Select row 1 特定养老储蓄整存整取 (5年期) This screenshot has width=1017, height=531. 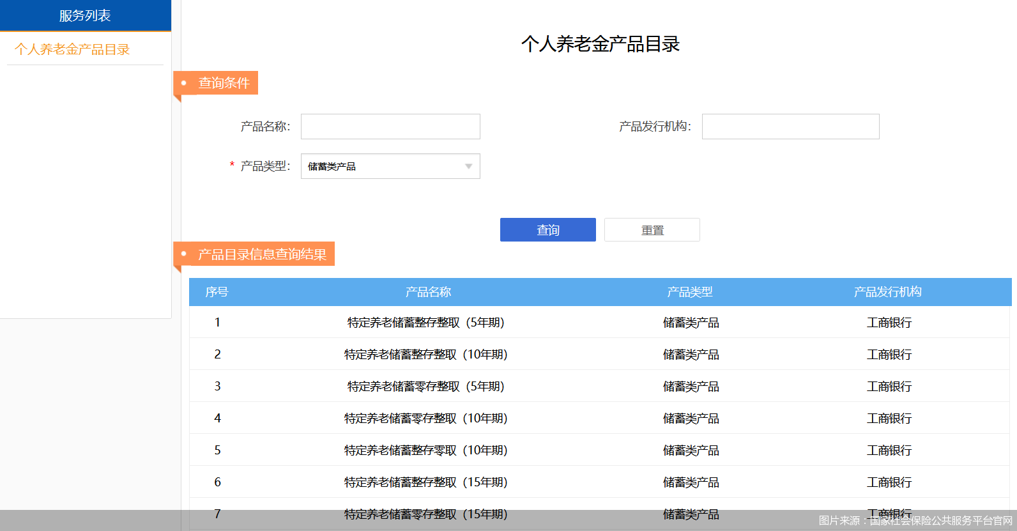(x=425, y=323)
